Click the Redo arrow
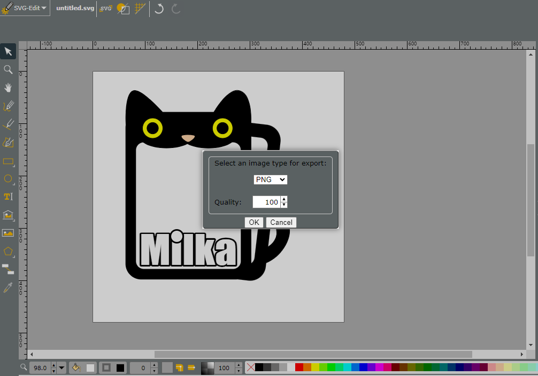 click(176, 8)
